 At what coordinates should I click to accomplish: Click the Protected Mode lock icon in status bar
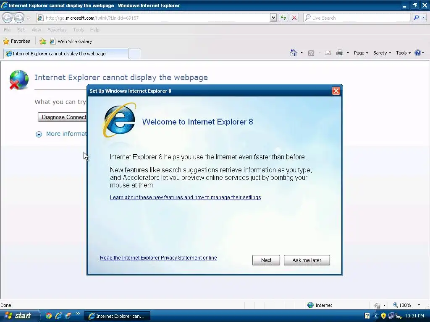tap(378, 305)
